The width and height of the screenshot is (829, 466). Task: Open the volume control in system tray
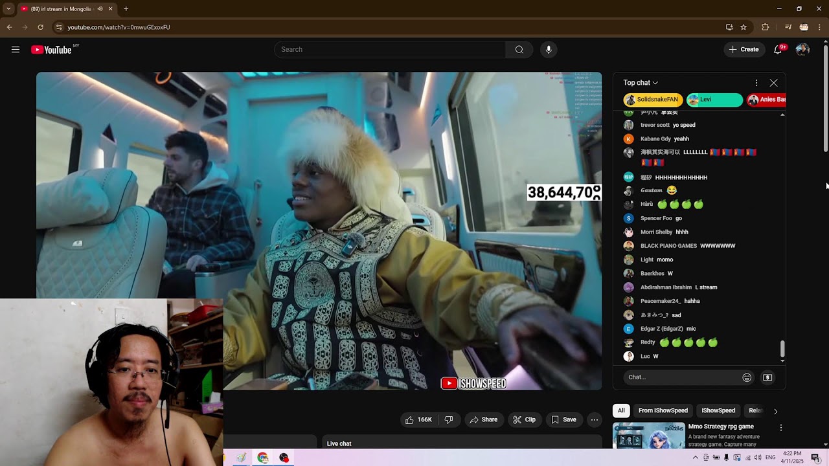758,458
